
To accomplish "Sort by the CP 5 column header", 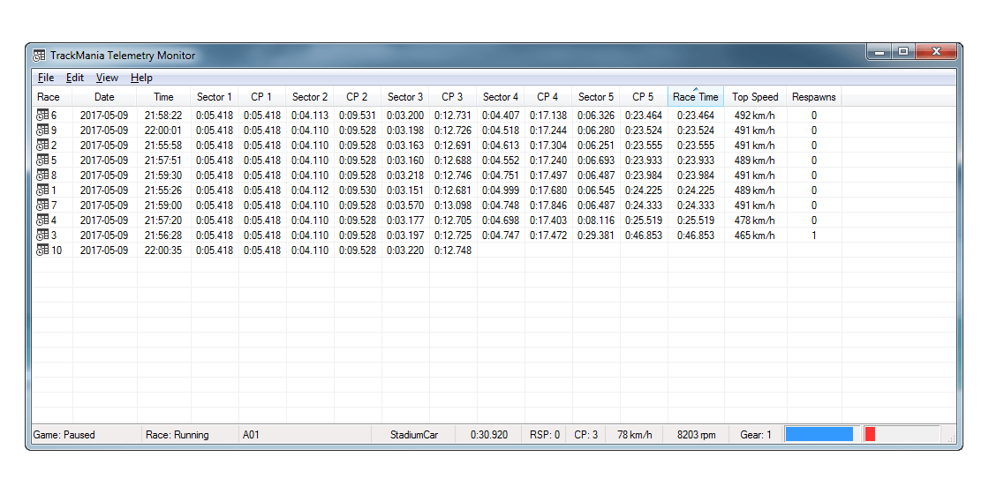I will coord(644,97).
